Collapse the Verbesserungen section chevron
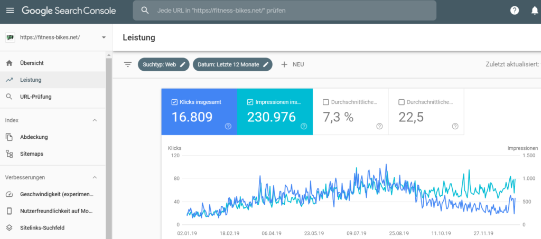Screen dimensions: 541x239 coord(95,177)
